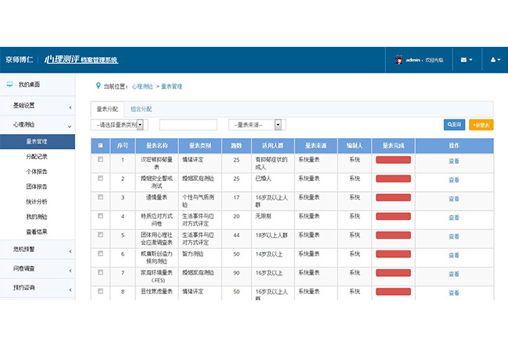Click the admin avatar icon
Screen dimensions: 508x351
click(399, 60)
